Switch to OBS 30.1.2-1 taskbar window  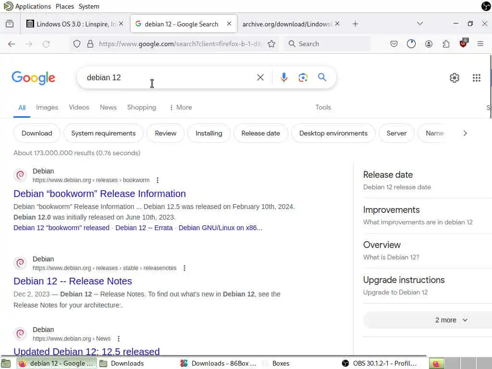pyautogui.click(x=379, y=363)
